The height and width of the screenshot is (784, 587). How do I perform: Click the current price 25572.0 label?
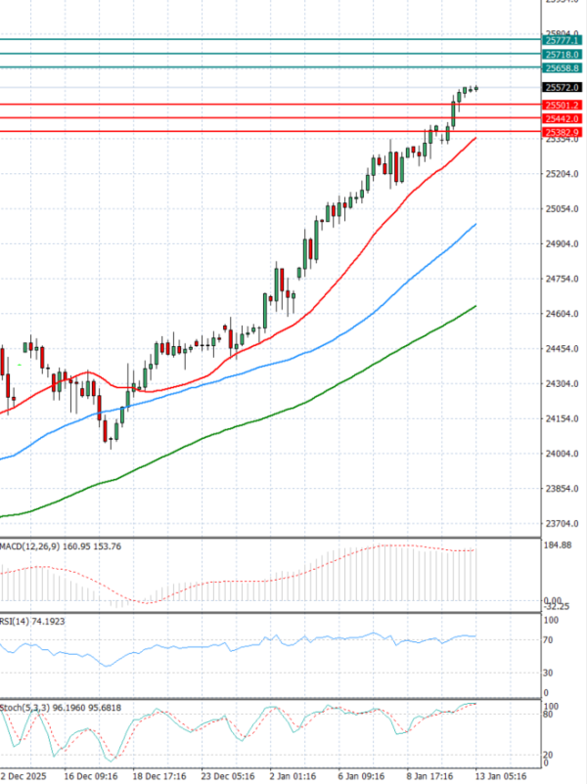point(564,87)
